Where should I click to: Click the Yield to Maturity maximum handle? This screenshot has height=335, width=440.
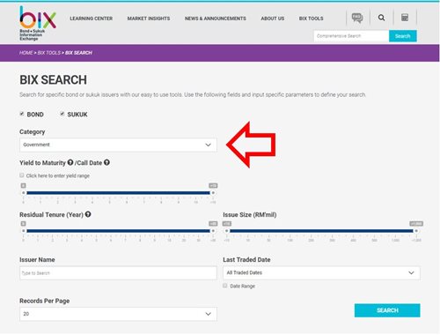tap(213, 193)
